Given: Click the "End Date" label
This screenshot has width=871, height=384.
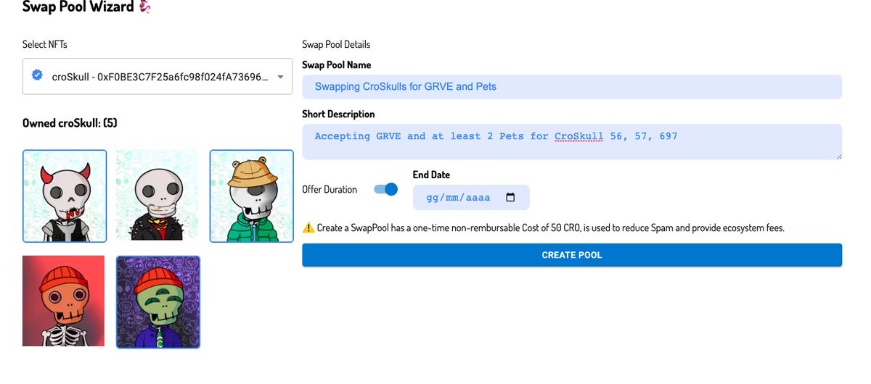Looking at the screenshot, I should (431, 175).
